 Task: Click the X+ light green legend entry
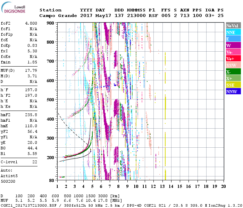(233, 78)
